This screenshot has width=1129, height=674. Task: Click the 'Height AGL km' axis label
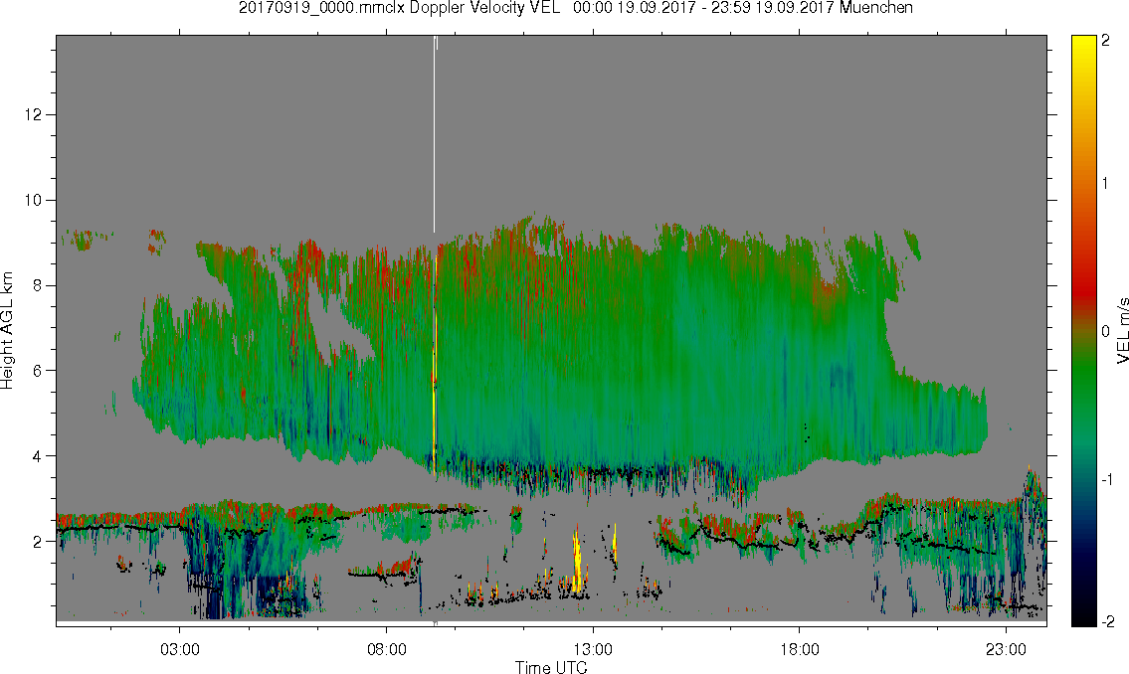pos(7,331)
